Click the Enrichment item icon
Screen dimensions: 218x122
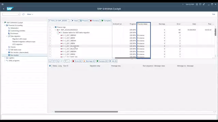tap(9, 34)
